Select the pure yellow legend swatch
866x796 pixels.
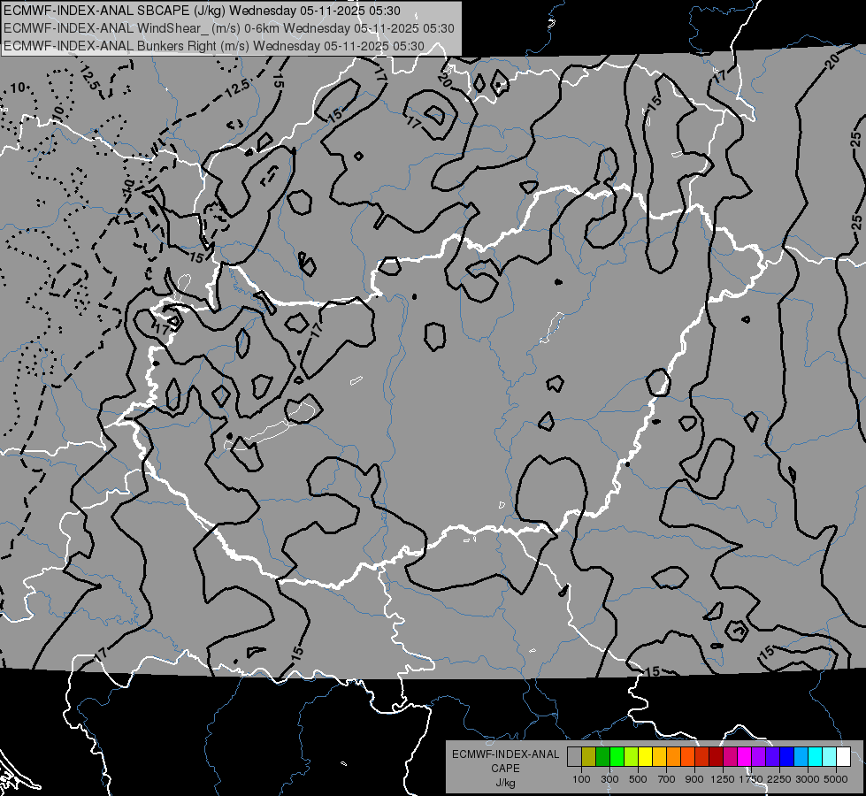pyautogui.click(x=645, y=756)
